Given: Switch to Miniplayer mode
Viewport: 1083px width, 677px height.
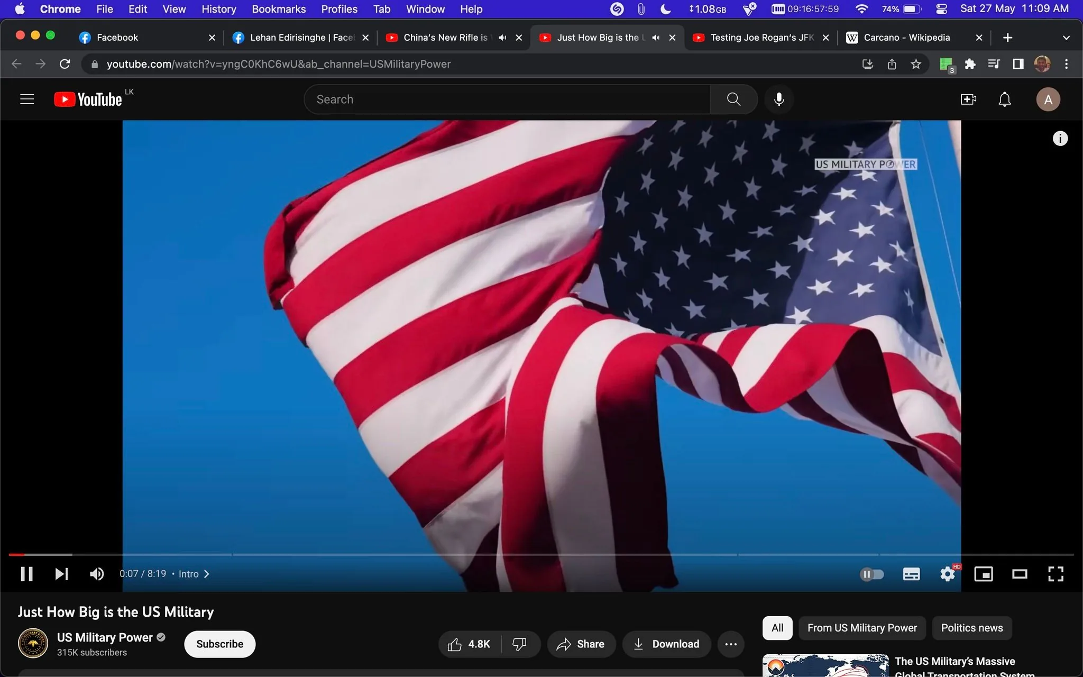Looking at the screenshot, I should (x=984, y=574).
